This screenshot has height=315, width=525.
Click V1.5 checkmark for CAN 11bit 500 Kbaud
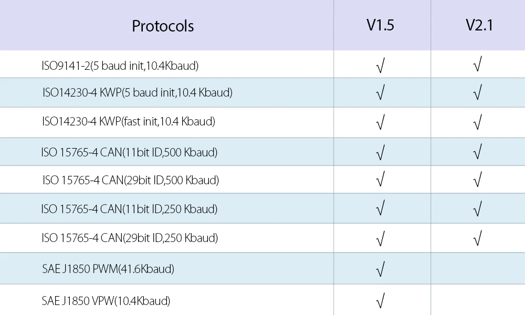(x=381, y=153)
